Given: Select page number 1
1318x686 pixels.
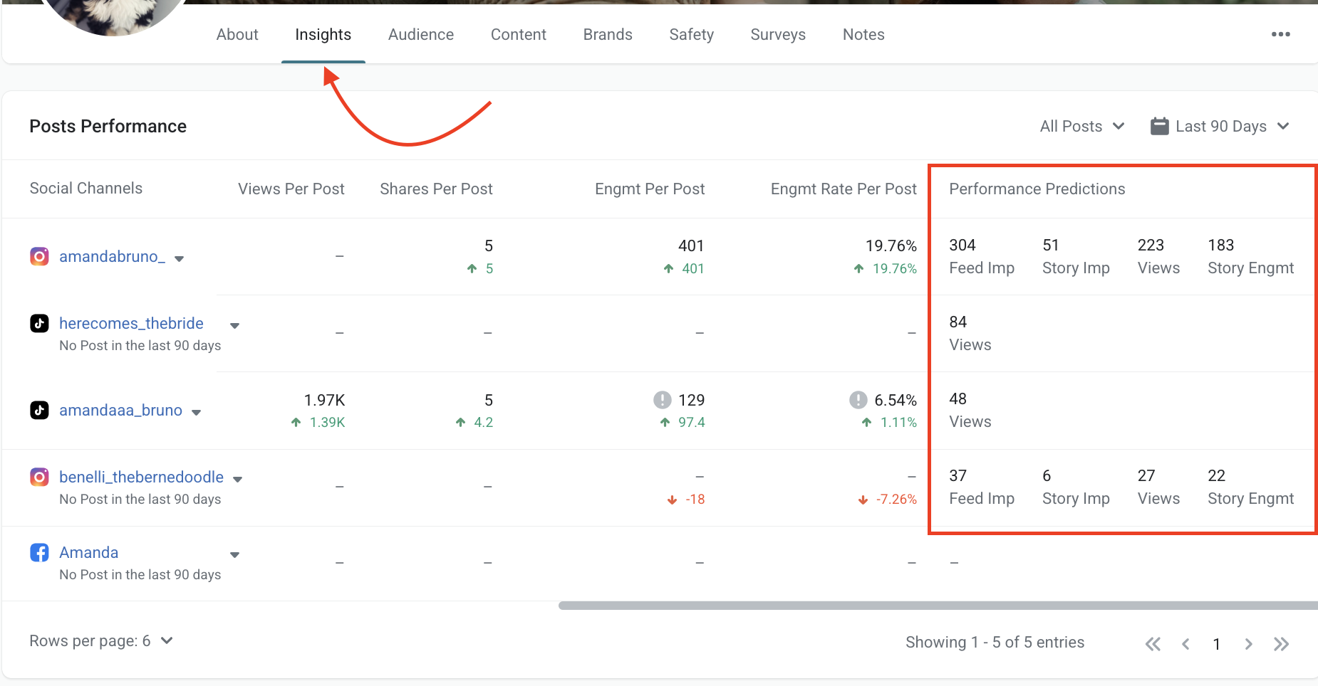Looking at the screenshot, I should tap(1217, 644).
